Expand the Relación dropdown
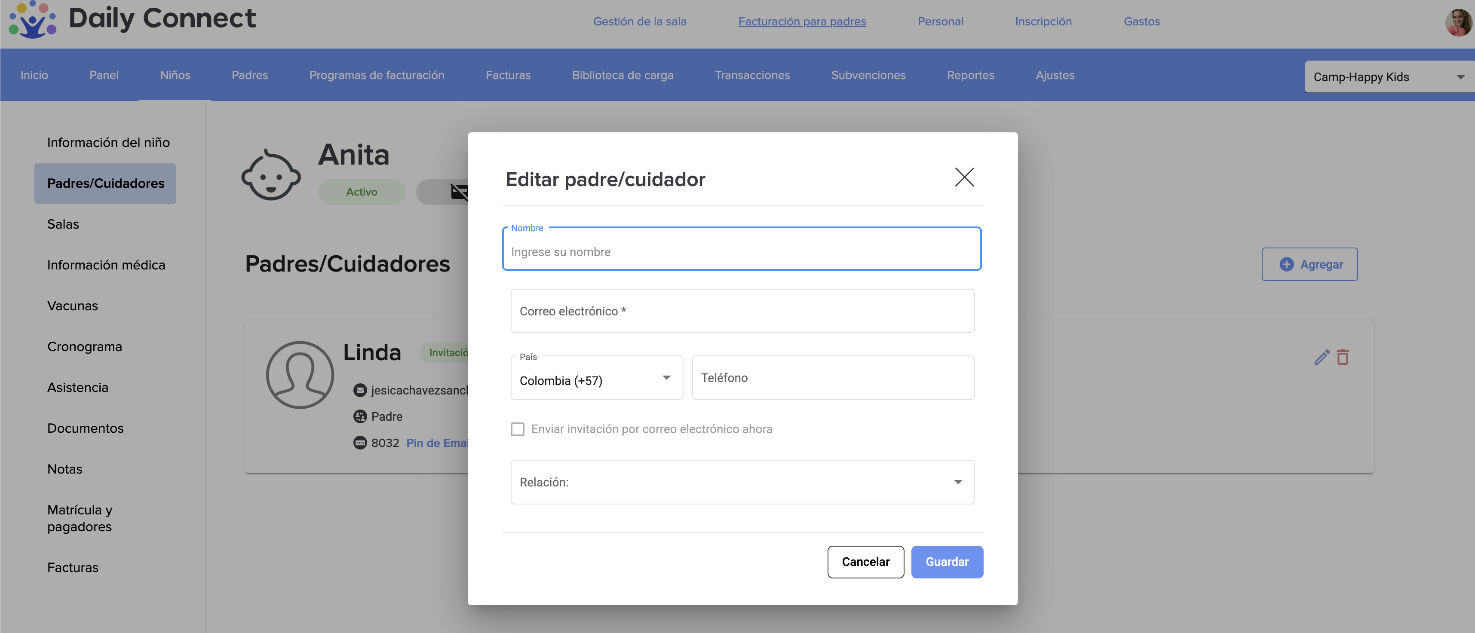The width and height of the screenshot is (1475, 633). coord(742,483)
